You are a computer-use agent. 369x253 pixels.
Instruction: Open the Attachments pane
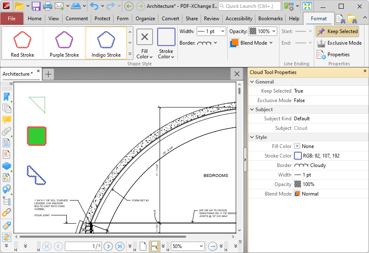click(6, 131)
